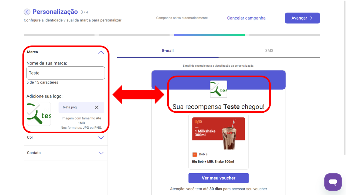The width and height of the screenshot is (346, 195).
Task: Open the chat support widget
Action: point(333,182)
